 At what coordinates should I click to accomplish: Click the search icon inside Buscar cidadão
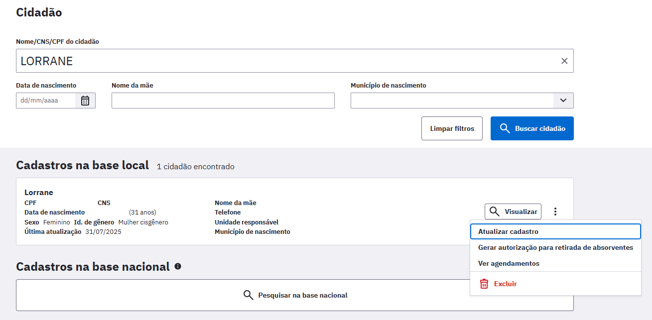click(505, 128)
